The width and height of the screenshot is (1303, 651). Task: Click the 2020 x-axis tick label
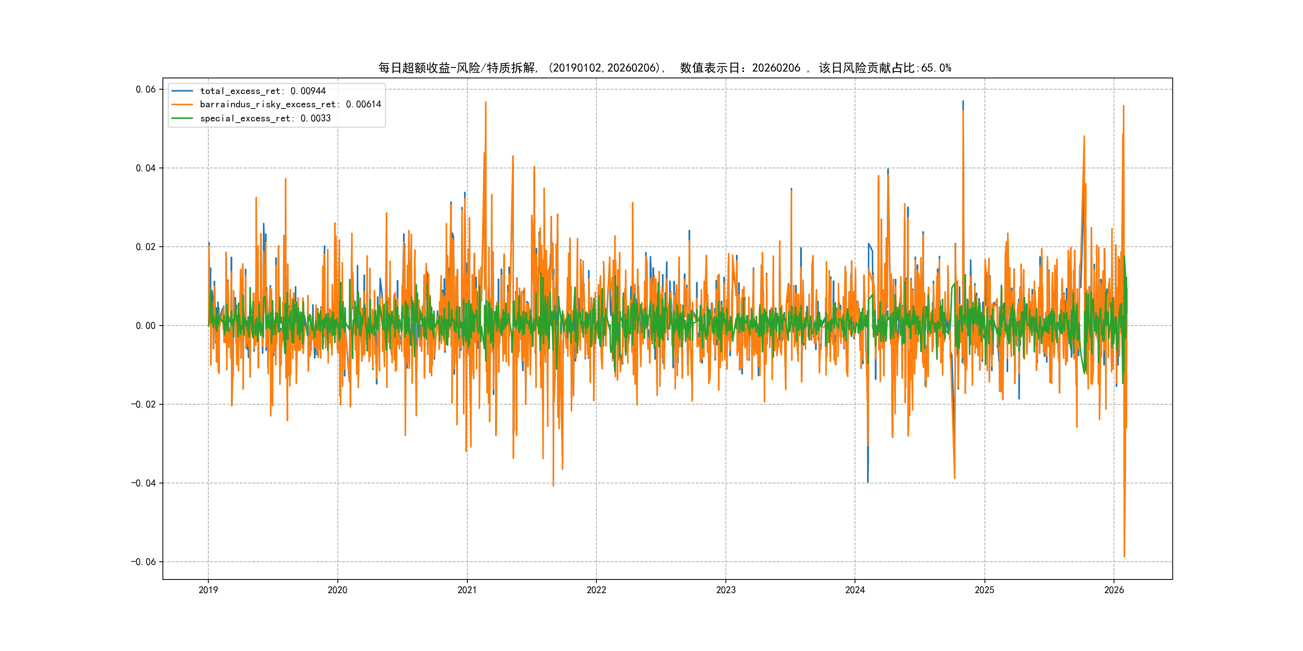pos(337,590)
